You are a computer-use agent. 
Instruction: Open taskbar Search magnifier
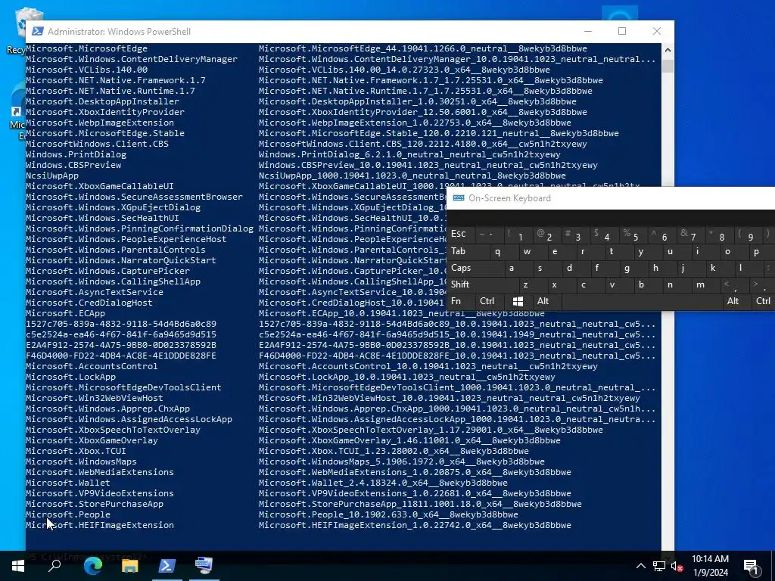(x=54, y=565)
